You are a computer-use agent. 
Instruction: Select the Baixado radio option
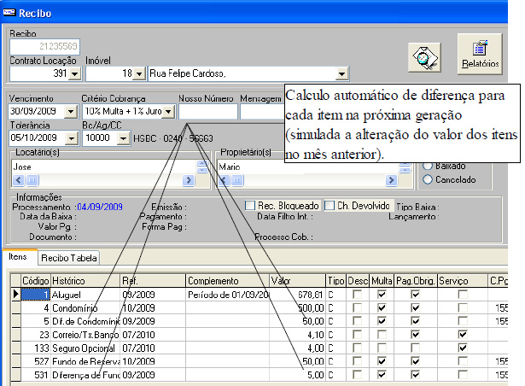point(429,165)
